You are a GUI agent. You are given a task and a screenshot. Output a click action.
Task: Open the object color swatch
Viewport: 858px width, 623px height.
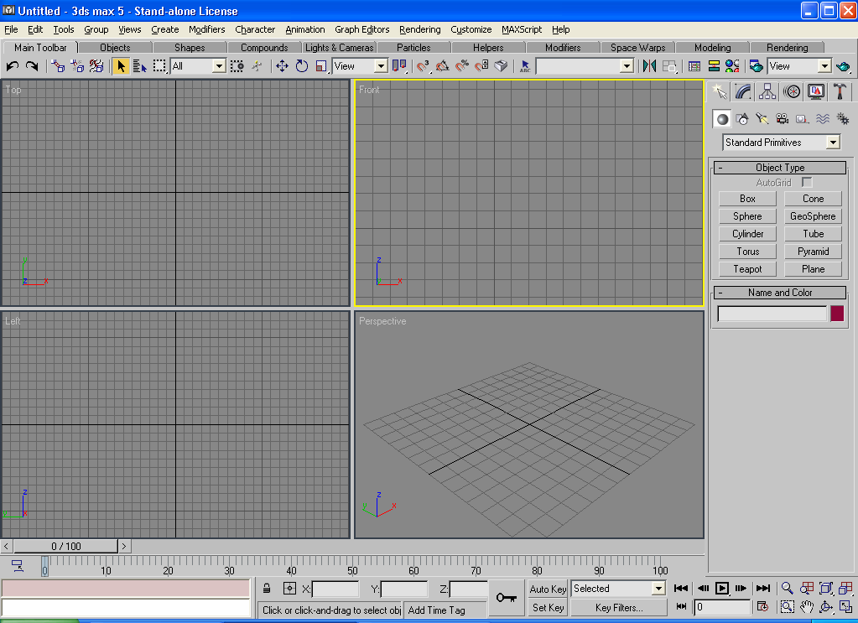(837, 314)
